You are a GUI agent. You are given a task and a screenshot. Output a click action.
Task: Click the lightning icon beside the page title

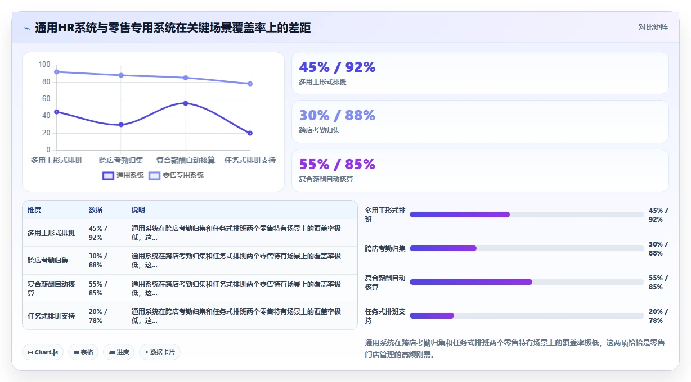(26, 28)
